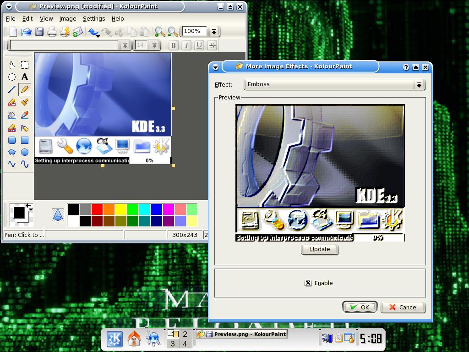Select the Curve tool
469x352 pixels.
25,164
